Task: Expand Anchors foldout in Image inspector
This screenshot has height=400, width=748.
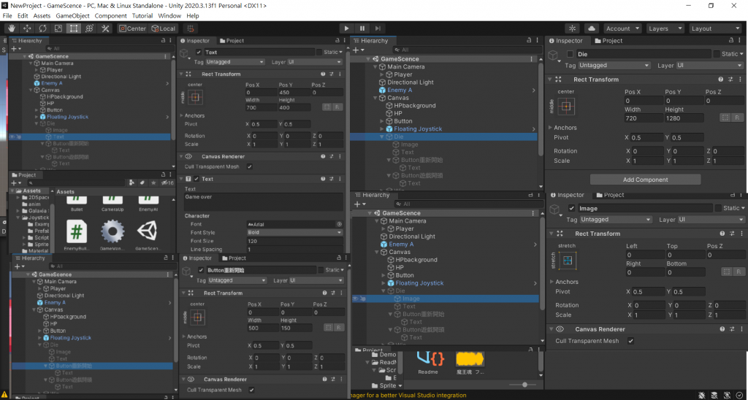Action: (552, 282)
